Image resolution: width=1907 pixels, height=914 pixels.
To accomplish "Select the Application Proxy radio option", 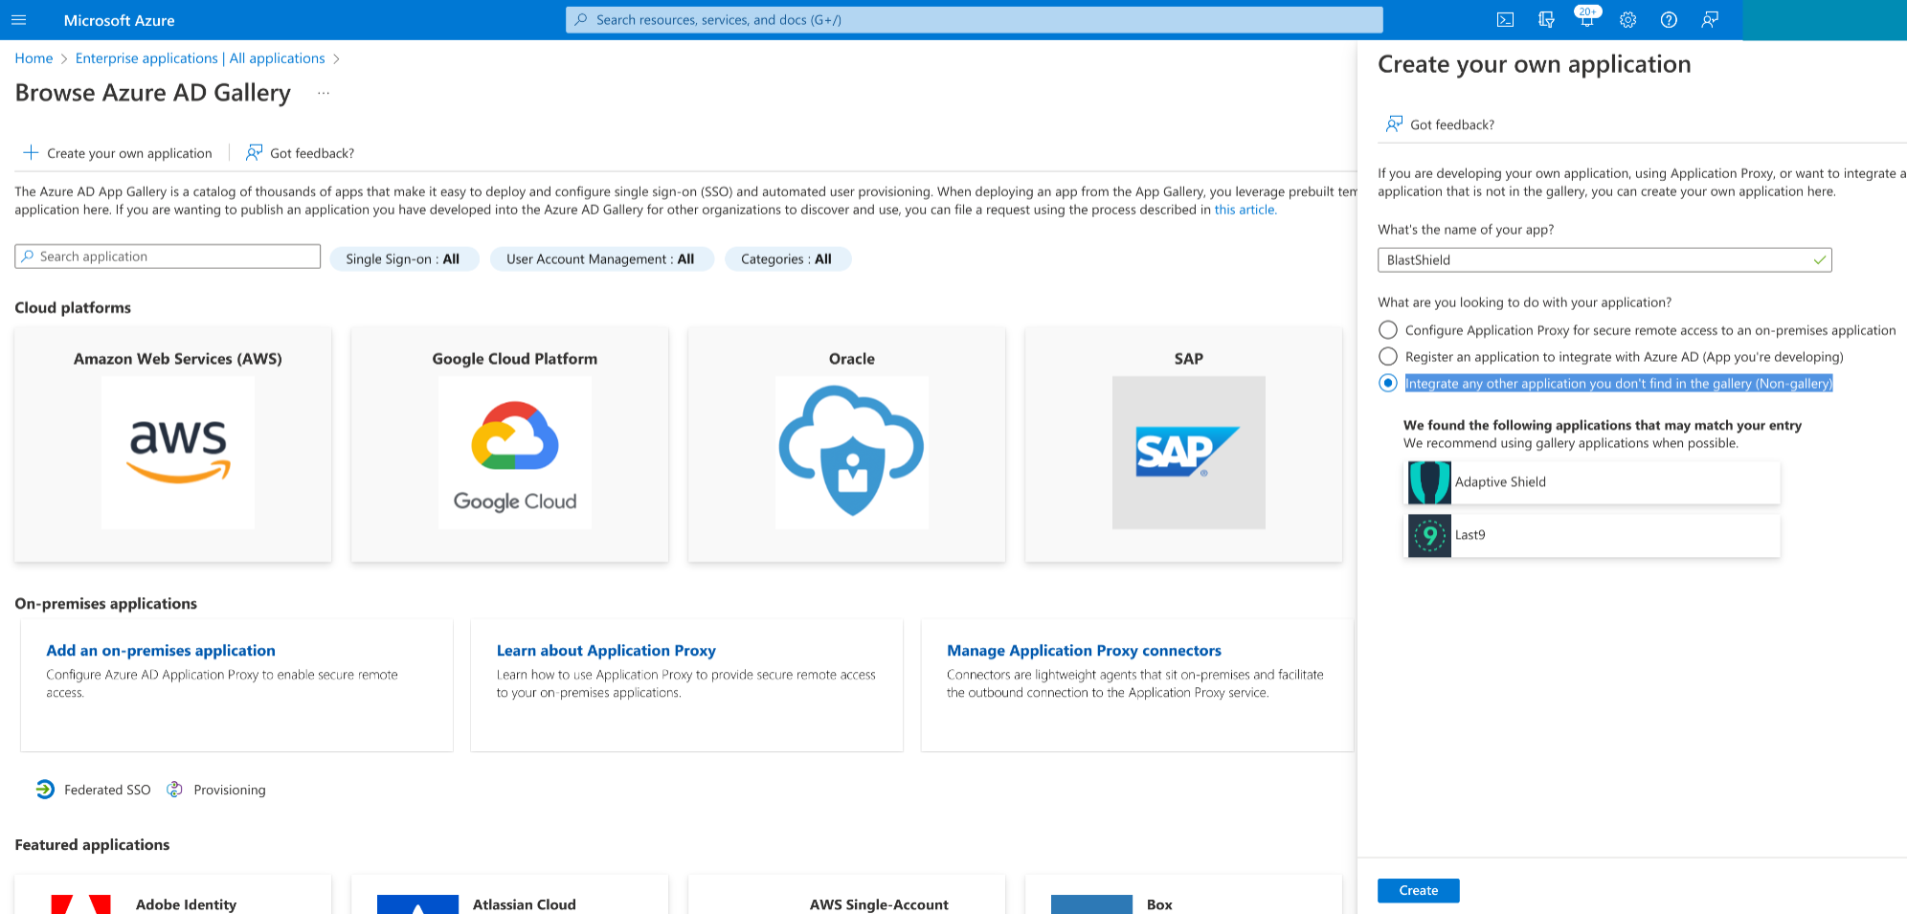I will pos(1388,329).
